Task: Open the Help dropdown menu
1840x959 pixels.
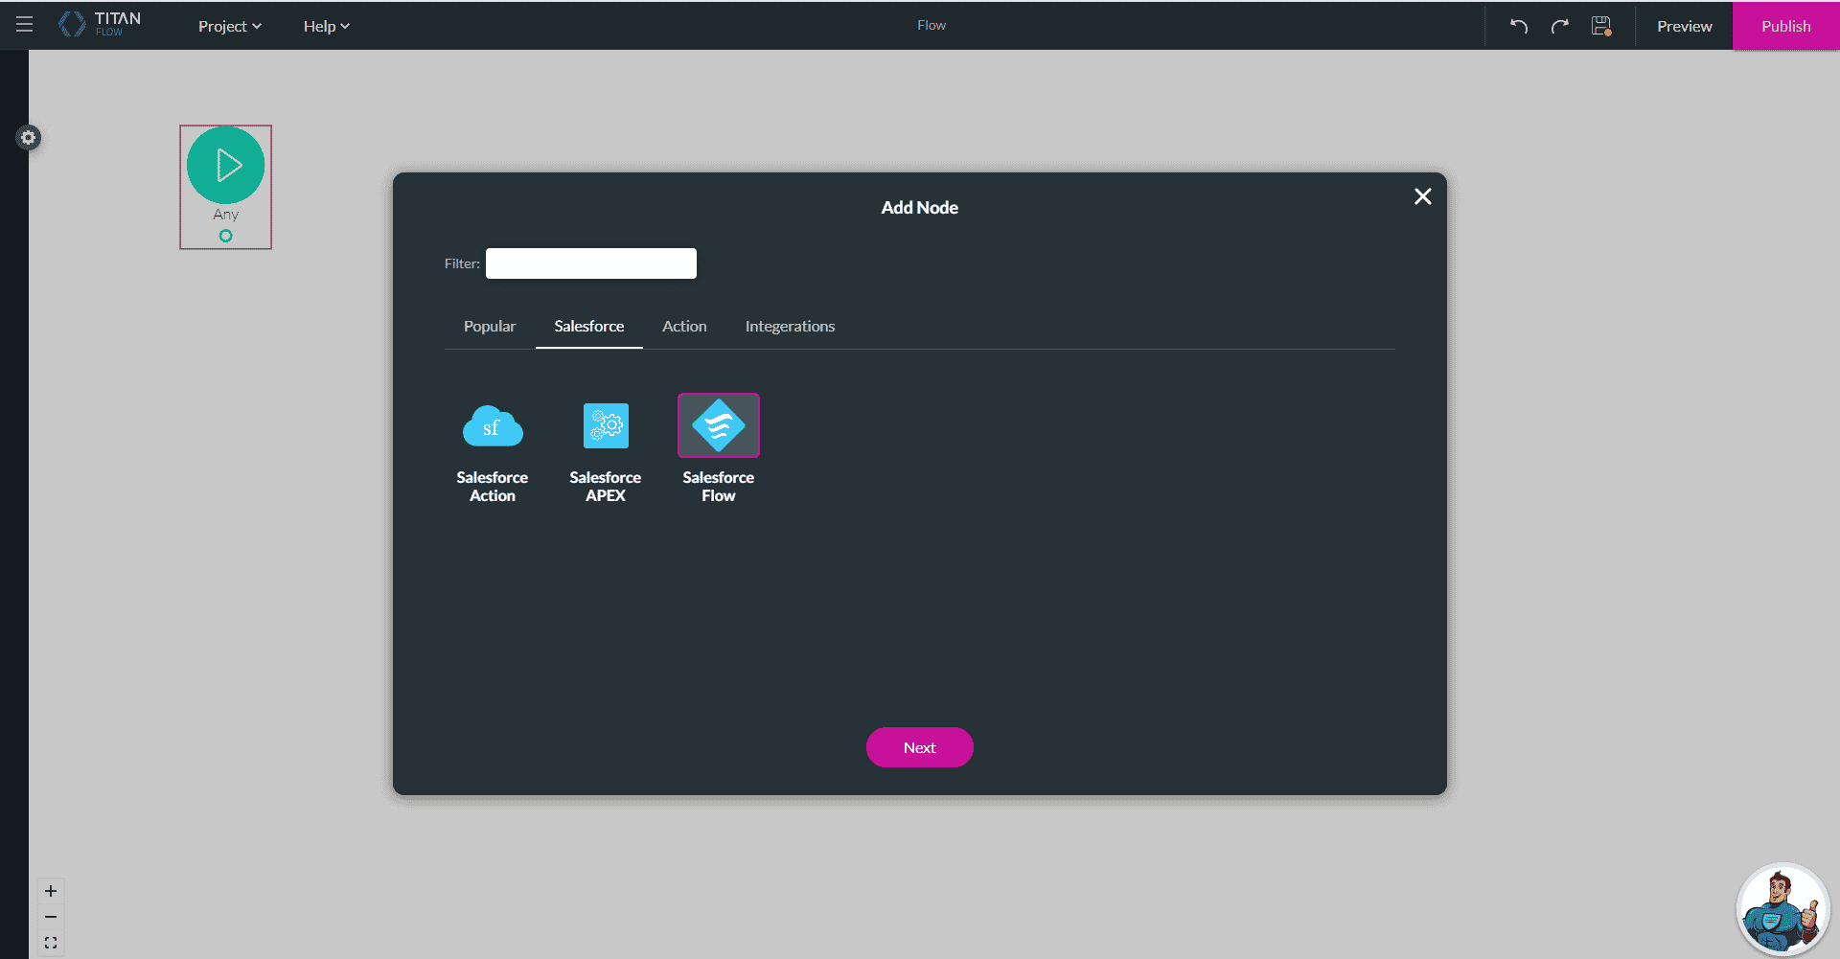Action: (326, 26)
